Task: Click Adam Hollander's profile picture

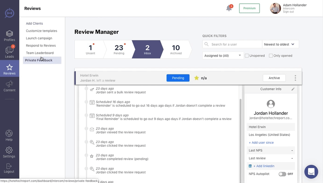Action: pos(275,8)
